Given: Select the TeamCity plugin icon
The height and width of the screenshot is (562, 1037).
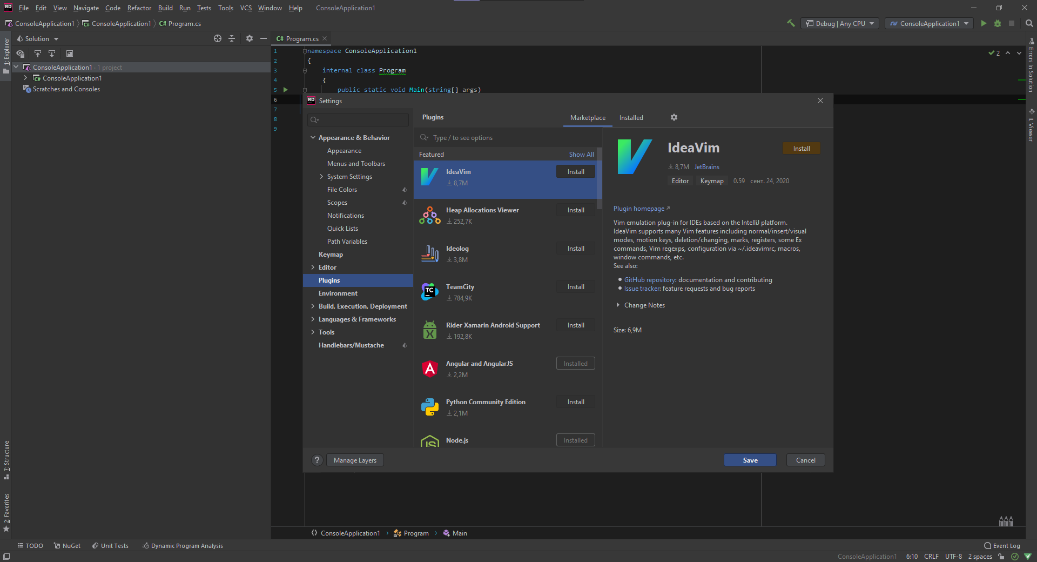Looking at the screenshot, I should click(429, 292).
